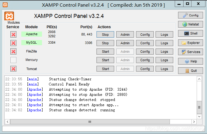The height and width of the screenshot is (134, 207).
Task: Click the large XAMPP logo
Action: pos(9,16)
